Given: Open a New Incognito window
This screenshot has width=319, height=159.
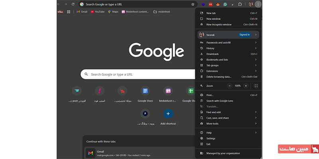Looking at the screenshot, I should click(228, 25).
